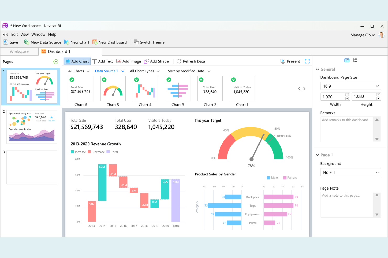Increase the Width value stepper

point(347,95)
